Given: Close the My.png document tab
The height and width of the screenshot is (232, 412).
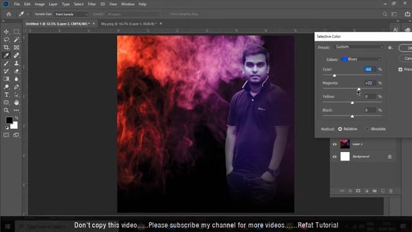Looking at the screenshot, I should [160, 24].
